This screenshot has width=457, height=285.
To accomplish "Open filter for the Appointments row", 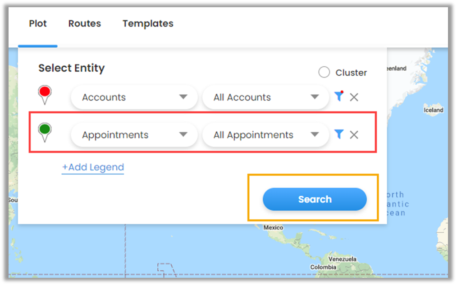I will pos(339,134).
